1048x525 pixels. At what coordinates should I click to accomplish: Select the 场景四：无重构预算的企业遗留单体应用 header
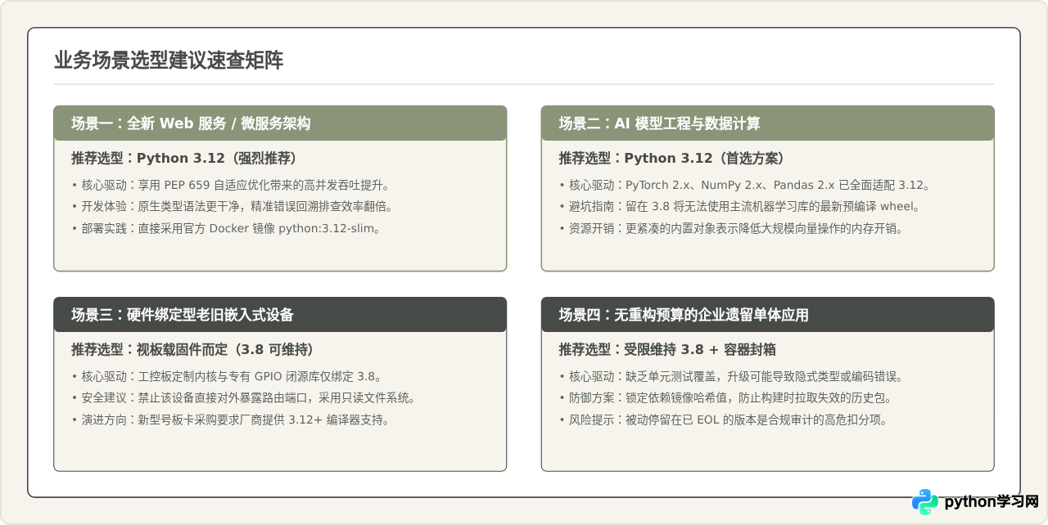(x=767, y=315)
